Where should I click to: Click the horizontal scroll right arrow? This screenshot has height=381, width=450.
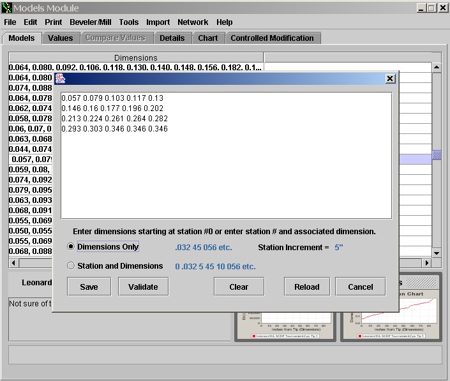[427, 263]
